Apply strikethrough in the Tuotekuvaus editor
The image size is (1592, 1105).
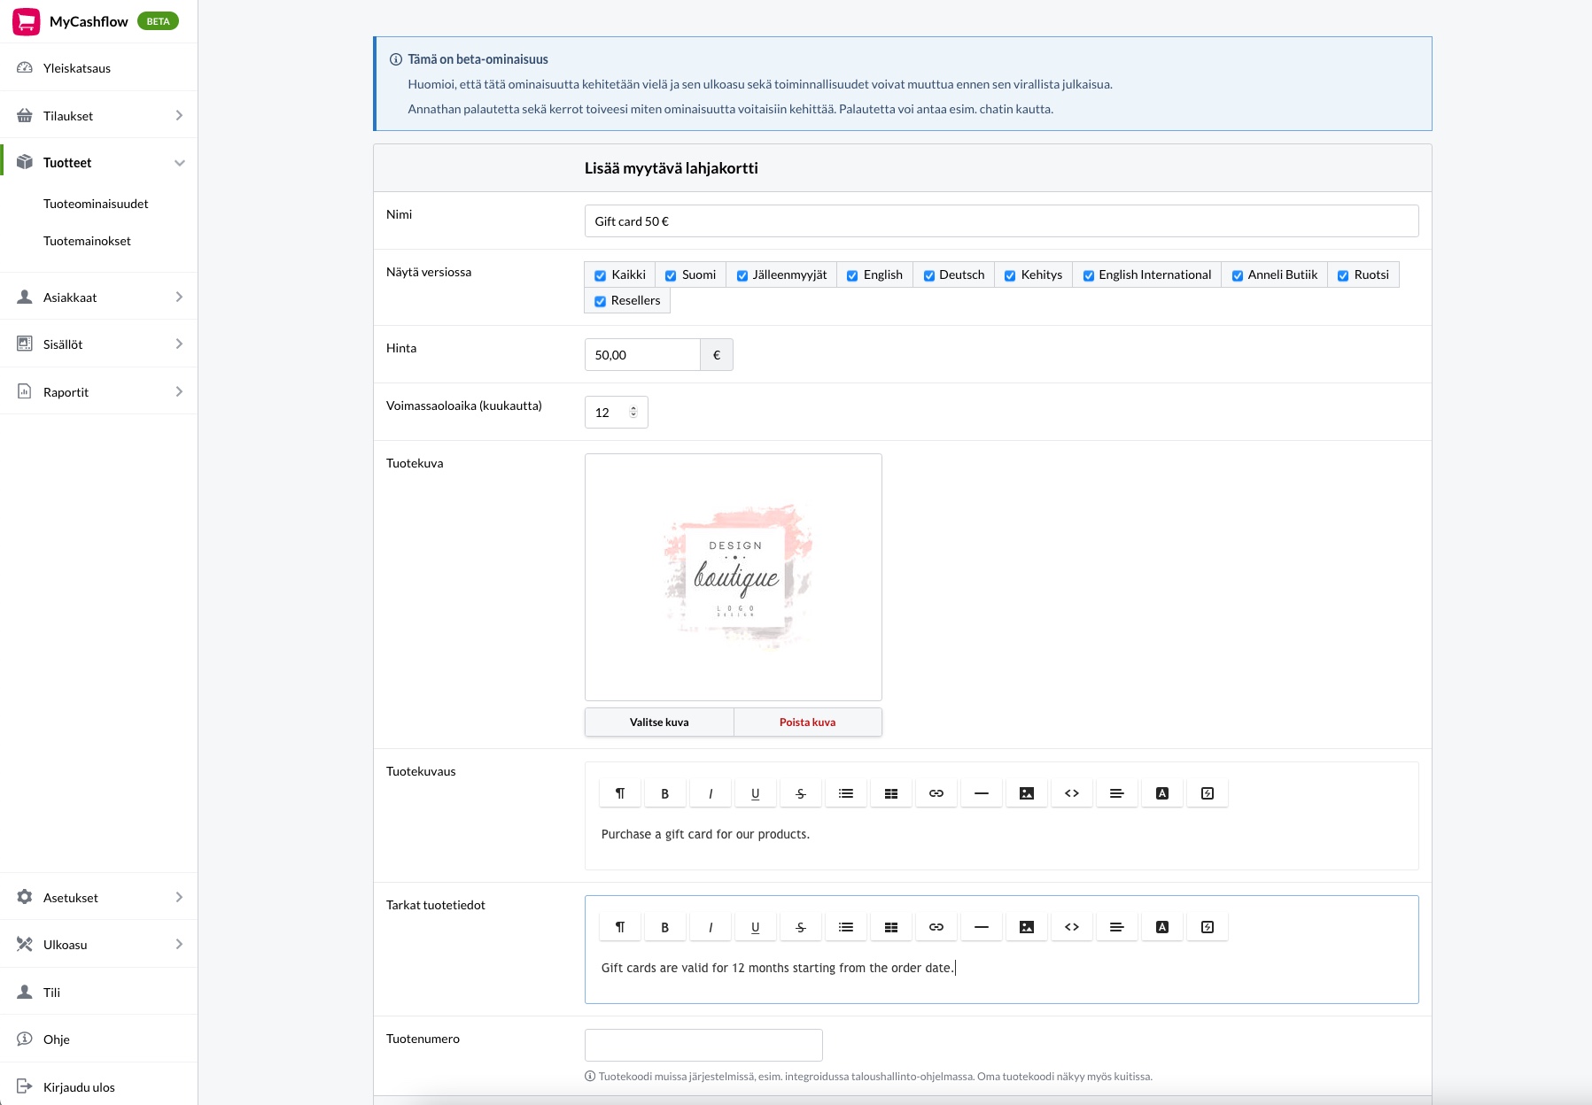(x=801, y=793)
